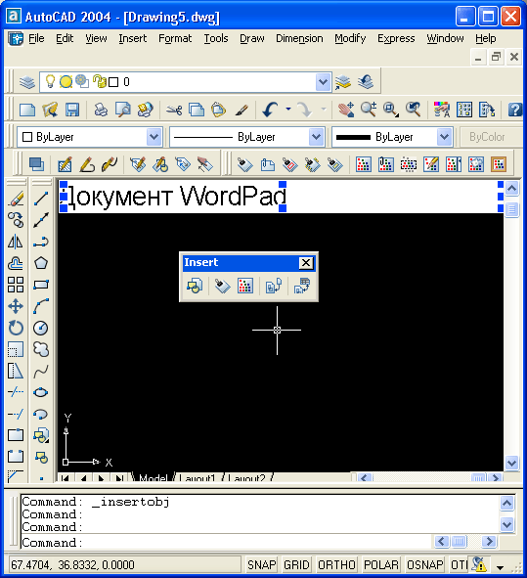This screenshot has height=578, width=527.
Task: Choose the Rotate tool
Action: 16,328
